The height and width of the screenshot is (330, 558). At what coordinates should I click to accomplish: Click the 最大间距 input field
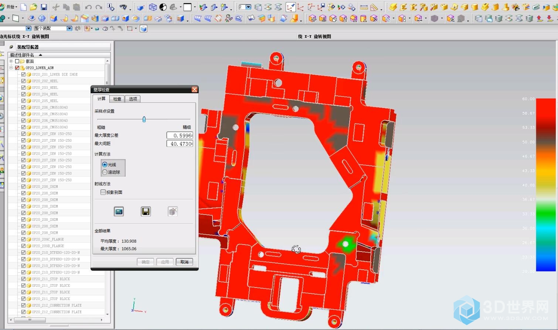(180, 144)
